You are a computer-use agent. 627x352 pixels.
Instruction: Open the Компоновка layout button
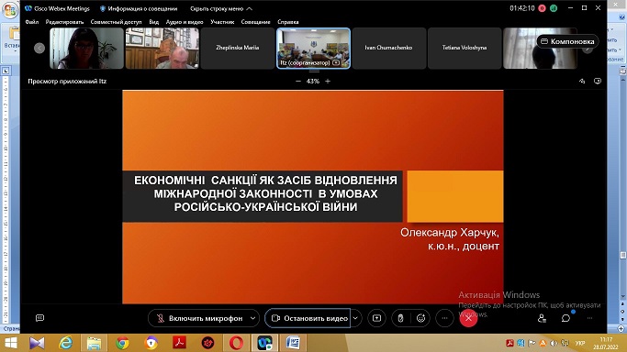pos(567,41)
